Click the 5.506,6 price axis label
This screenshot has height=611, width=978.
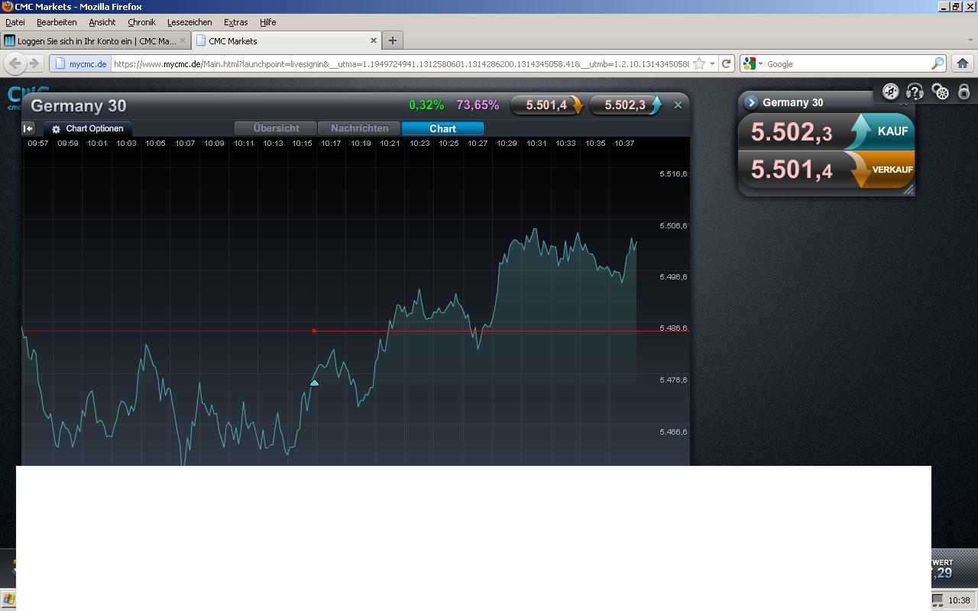pos(673,226)
